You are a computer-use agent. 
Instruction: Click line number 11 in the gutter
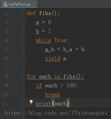(x=5, y=104)
